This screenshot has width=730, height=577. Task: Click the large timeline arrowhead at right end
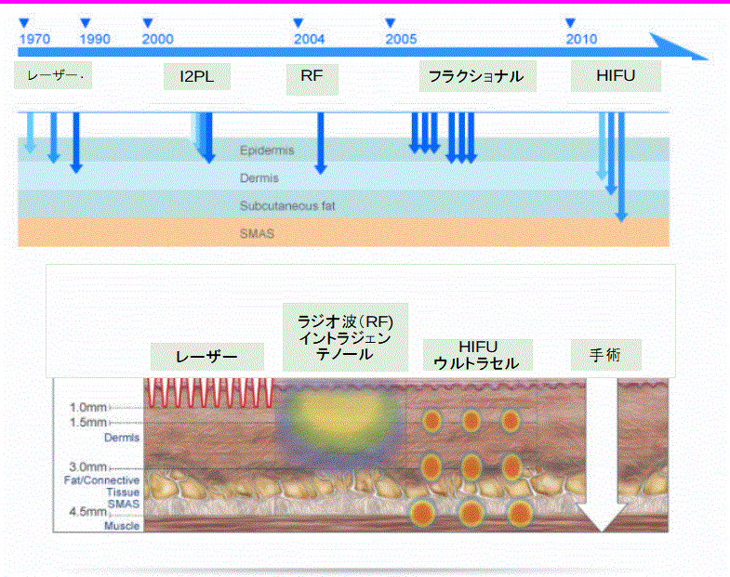679,47
